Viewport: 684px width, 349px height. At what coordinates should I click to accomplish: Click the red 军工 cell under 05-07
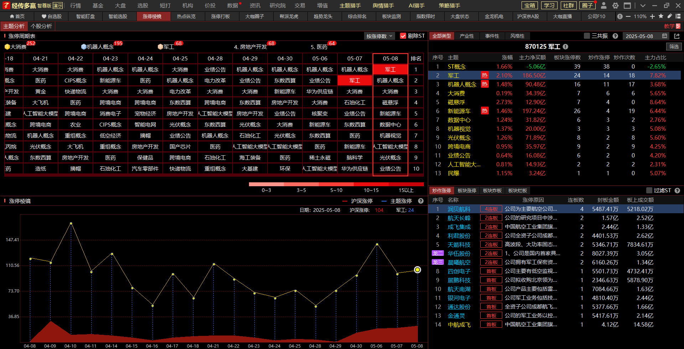(354, 80)
